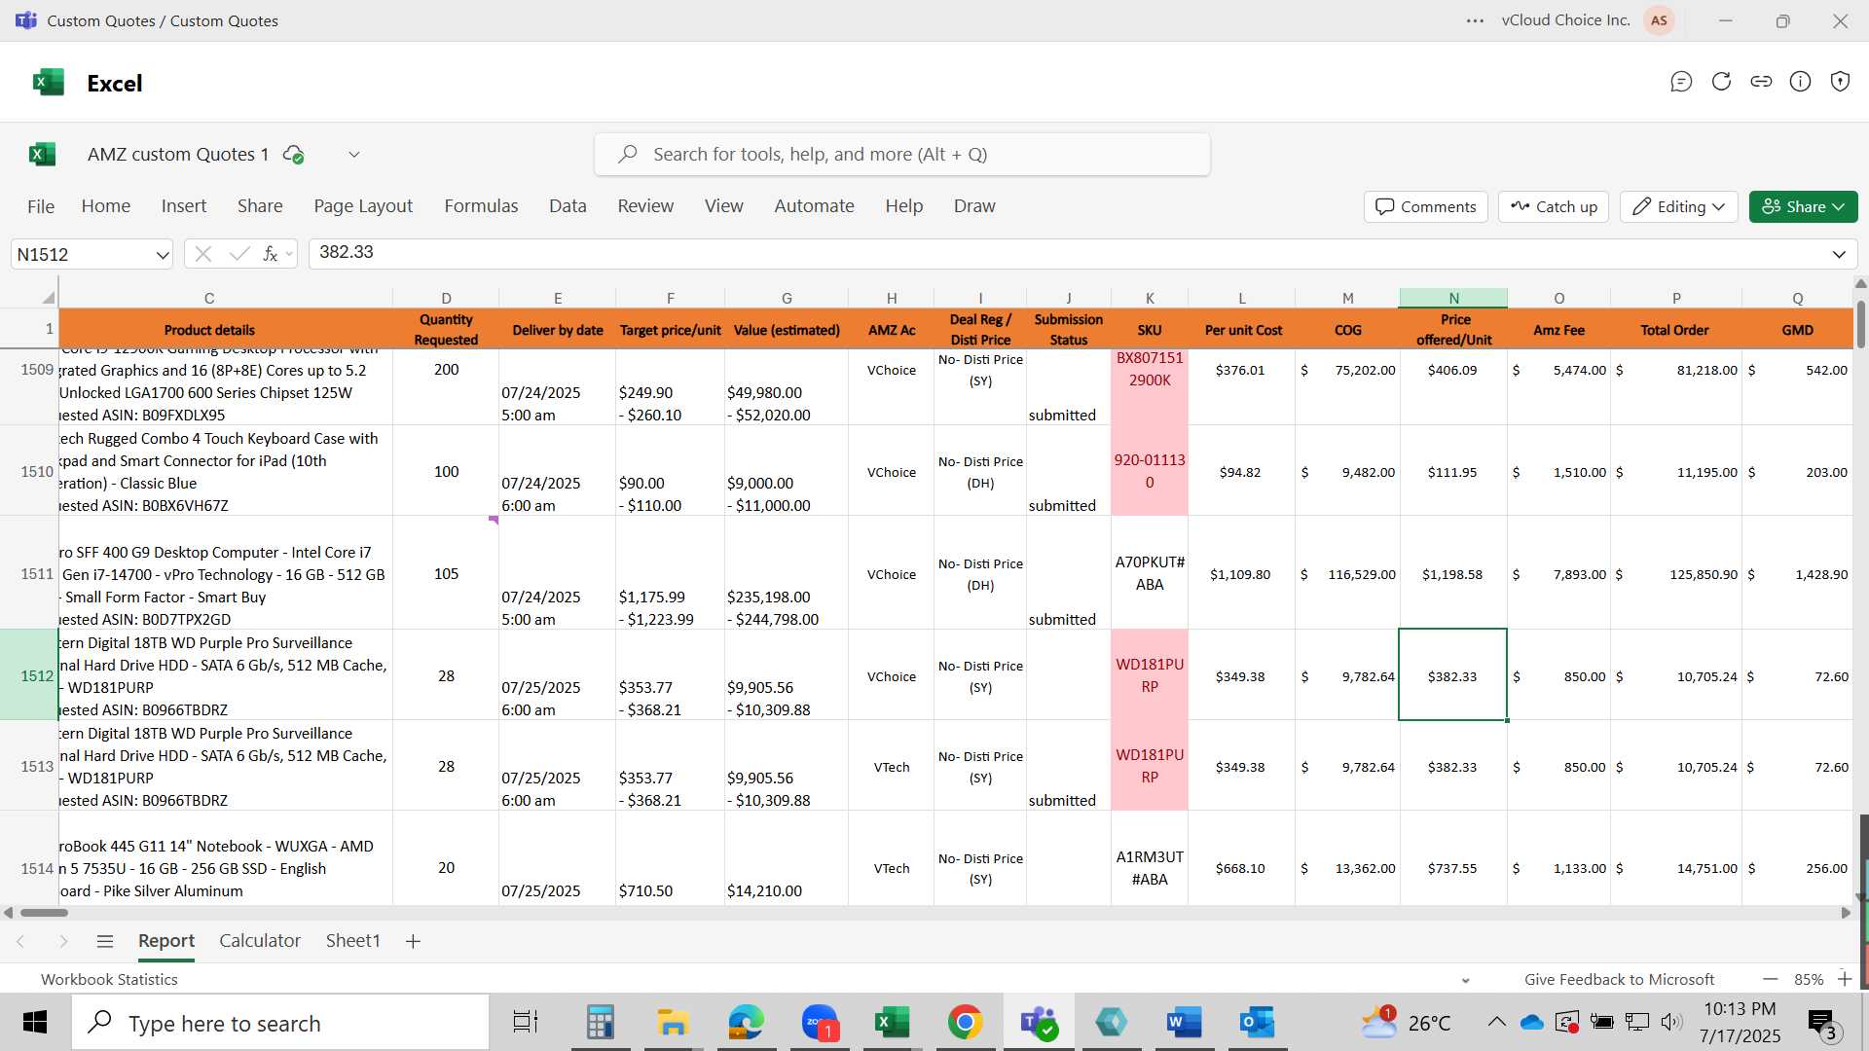Check the cloud saved status icon

coord(293,154)
